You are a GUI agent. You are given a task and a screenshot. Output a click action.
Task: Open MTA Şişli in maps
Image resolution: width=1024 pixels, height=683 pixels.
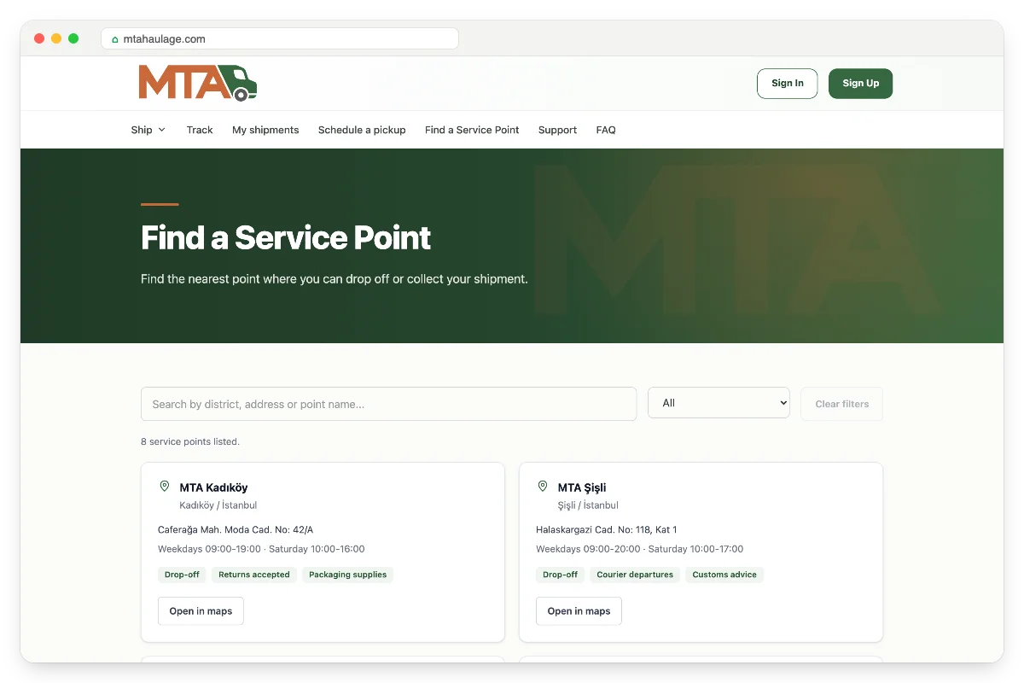(x=579, y=611)
